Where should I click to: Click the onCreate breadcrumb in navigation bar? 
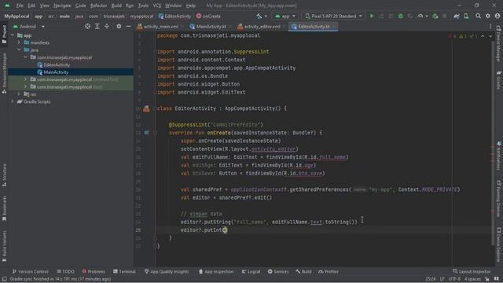coord(208,16)
